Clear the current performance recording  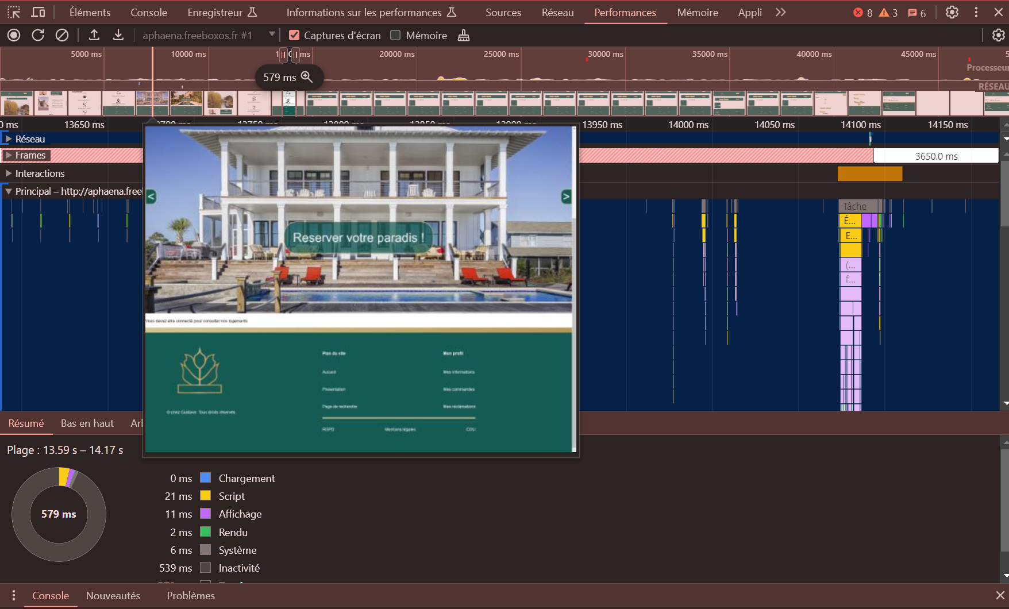[x=62, y=36]
